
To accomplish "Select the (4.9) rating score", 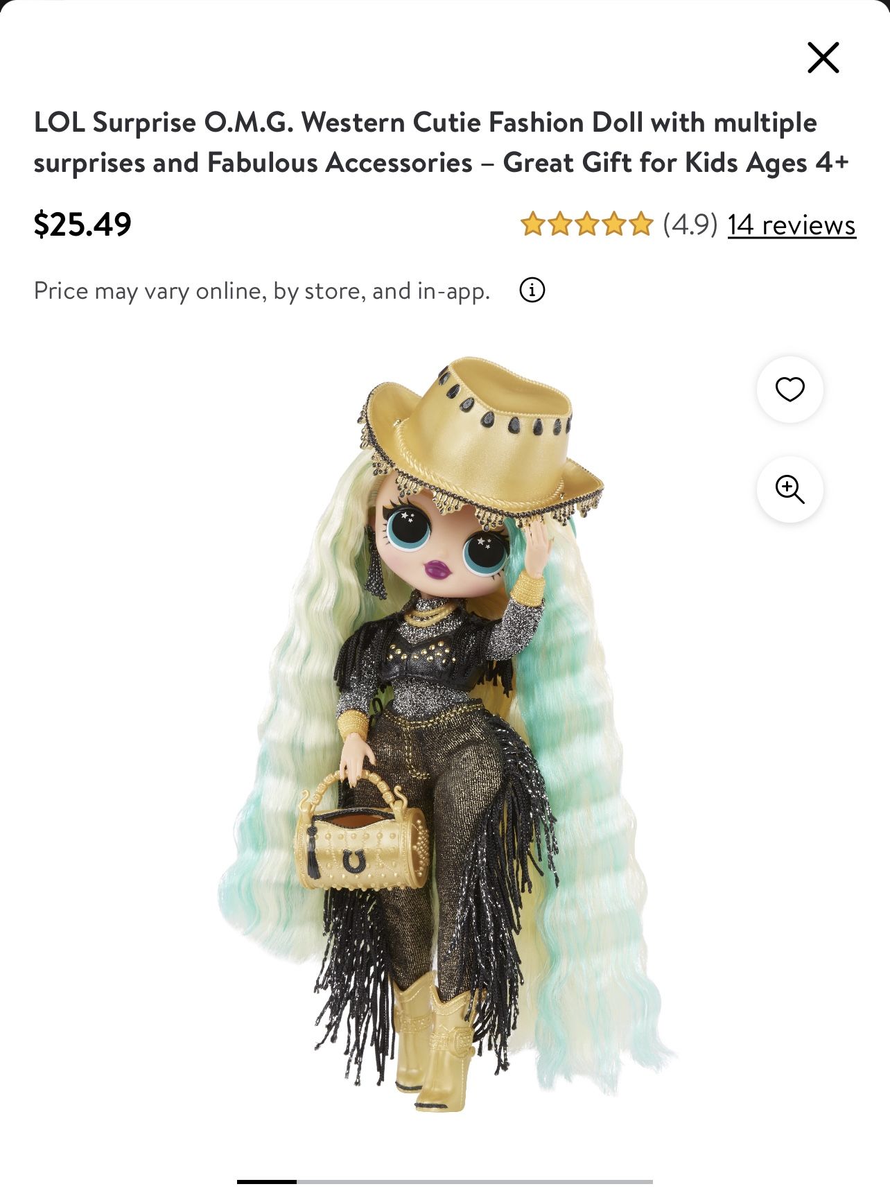I will click(690, 225).
